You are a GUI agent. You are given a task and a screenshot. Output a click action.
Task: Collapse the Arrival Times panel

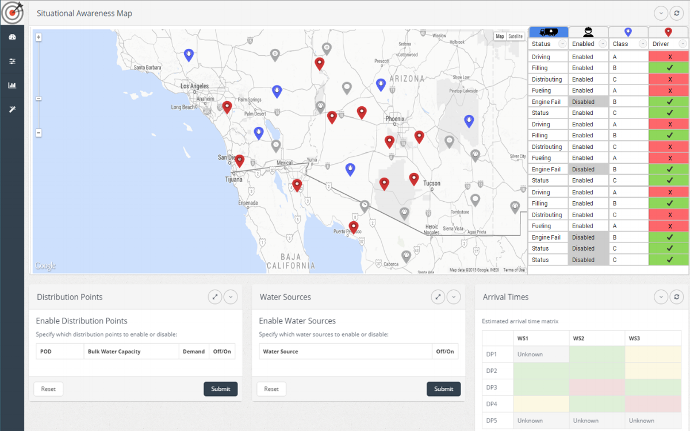[661, 297]
